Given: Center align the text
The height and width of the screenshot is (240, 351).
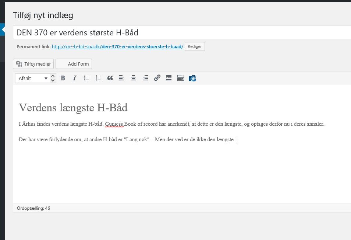Looking at the screenshot, I should [x=134, y=78].
